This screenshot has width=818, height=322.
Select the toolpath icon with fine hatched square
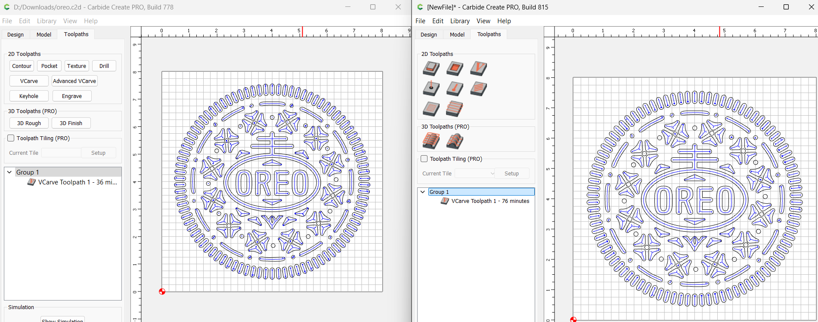point(431,109)
